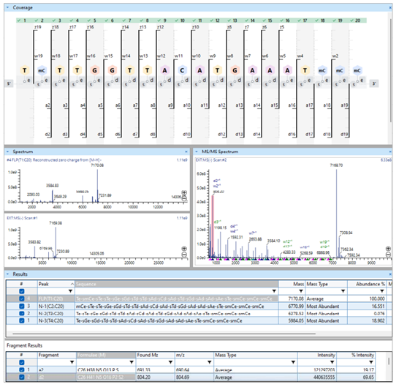Zoom in on the MS/MS Spectrum plot
399x387 pixels.
click(x=388, y=249)
